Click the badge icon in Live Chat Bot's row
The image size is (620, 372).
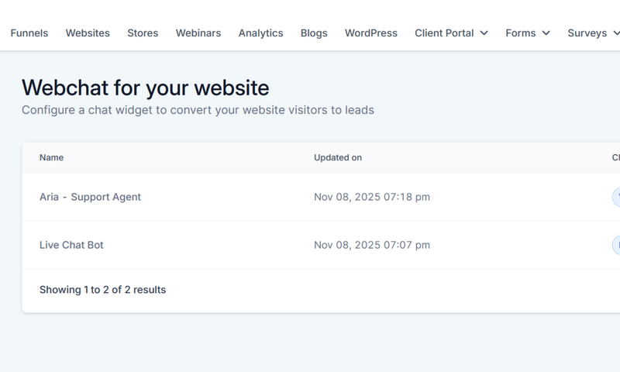tap(616, 245)
